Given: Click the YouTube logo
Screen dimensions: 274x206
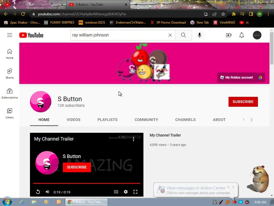Looking at the screenshot, I should 31,35.
